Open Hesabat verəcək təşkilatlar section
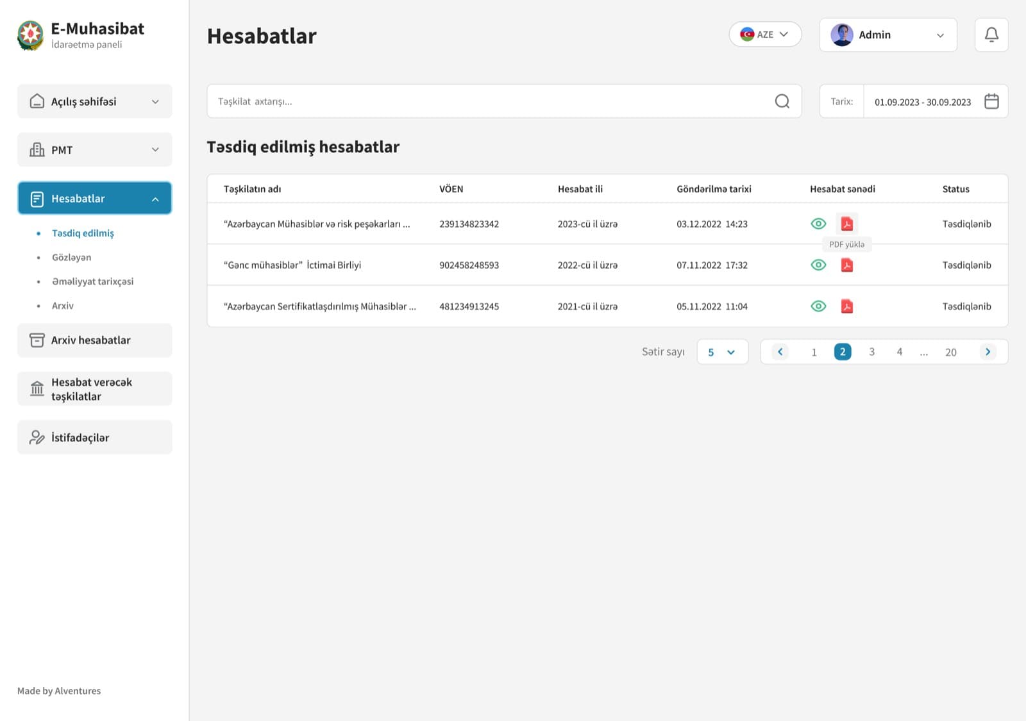 pyautogui.click(x=95, y=388)
